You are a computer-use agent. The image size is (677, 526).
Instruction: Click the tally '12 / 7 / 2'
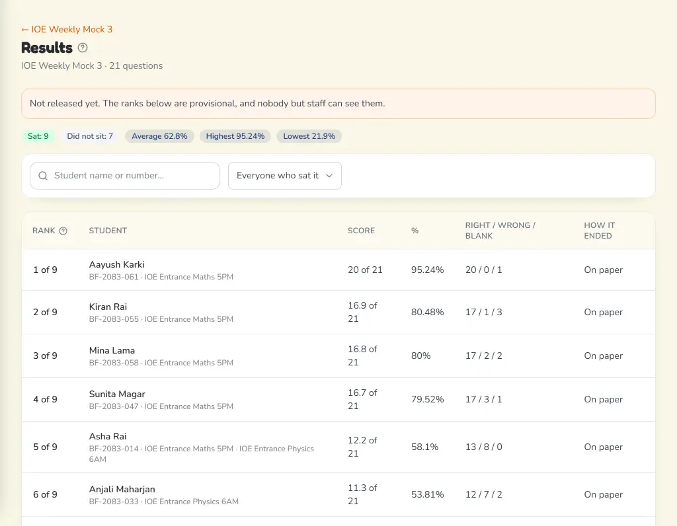tap(483, 494)
